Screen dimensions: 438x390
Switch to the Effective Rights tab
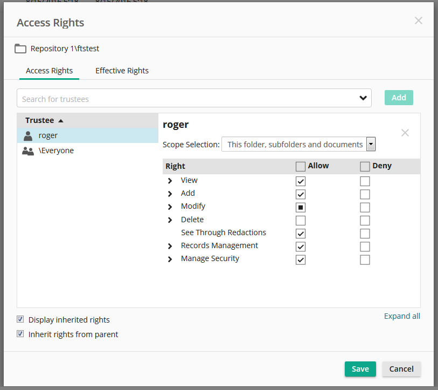click(x=122, y=71)
